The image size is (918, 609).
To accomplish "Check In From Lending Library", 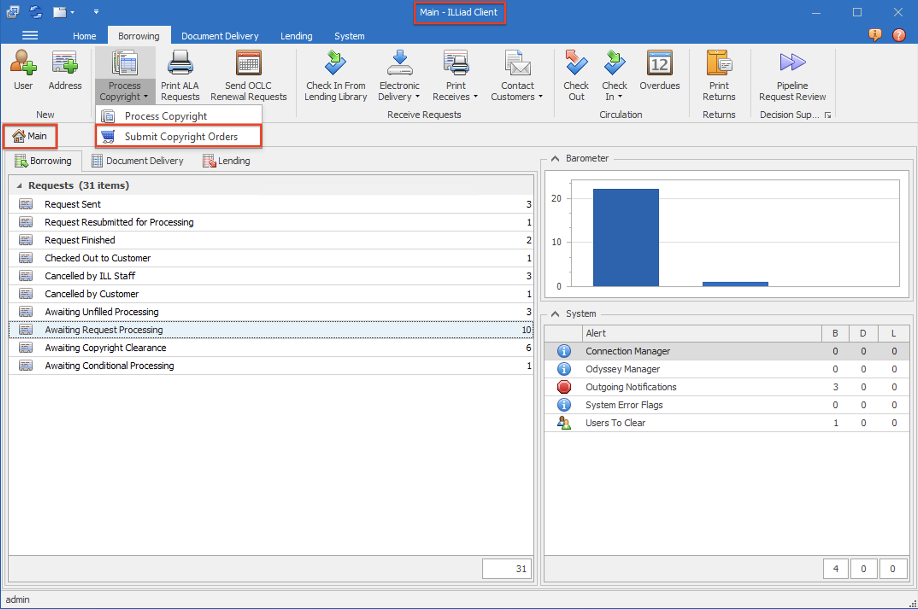I will coord(335,75).
